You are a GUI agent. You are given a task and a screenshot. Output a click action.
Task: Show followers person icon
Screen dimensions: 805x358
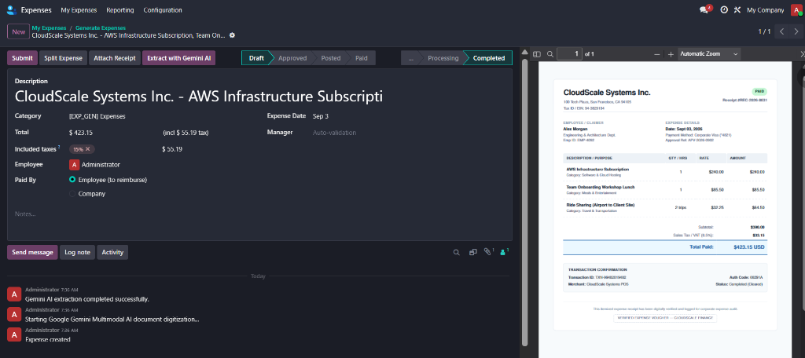point(504,252)
